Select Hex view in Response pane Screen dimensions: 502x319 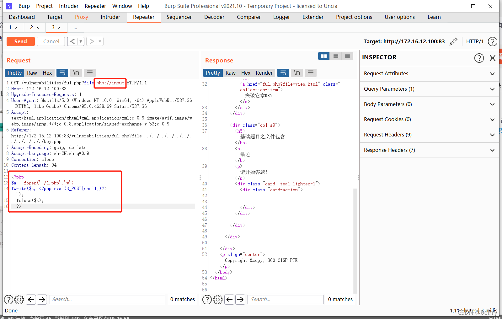[x=246, y=73]
